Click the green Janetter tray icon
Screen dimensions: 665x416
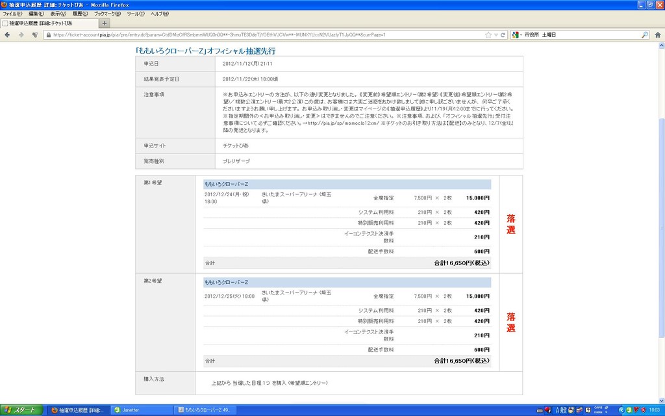click(629, 410)
